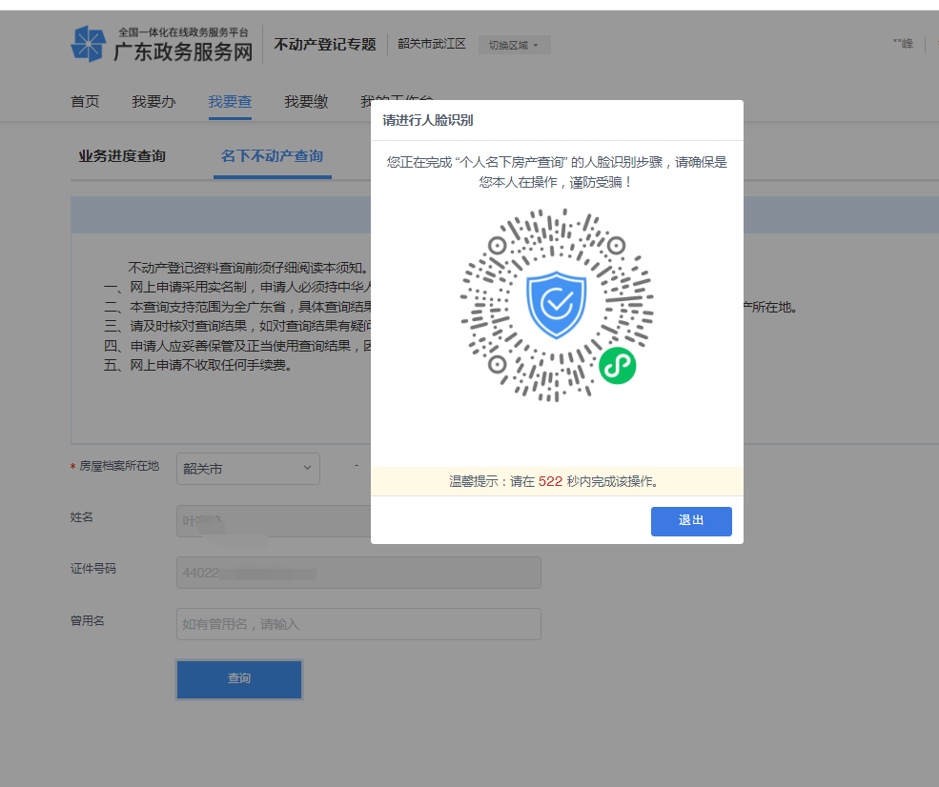Click the 姓名 name input field
Viewport: 939px width, 787px height.
coord(273,521)
